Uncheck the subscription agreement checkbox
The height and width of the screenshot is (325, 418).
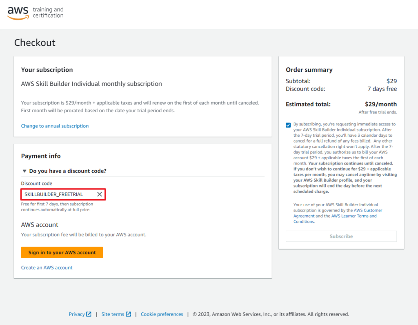(288, 125)
